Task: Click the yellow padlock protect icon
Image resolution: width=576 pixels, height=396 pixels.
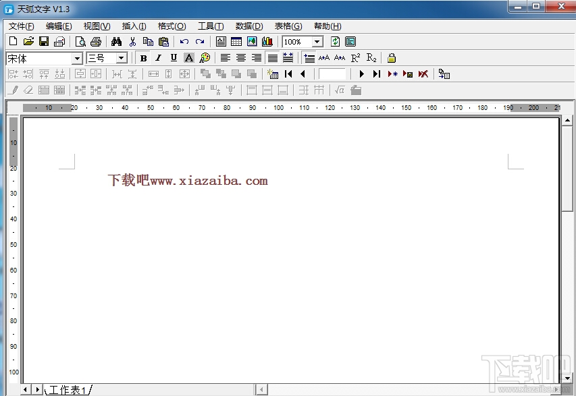Action: (392, 58)
